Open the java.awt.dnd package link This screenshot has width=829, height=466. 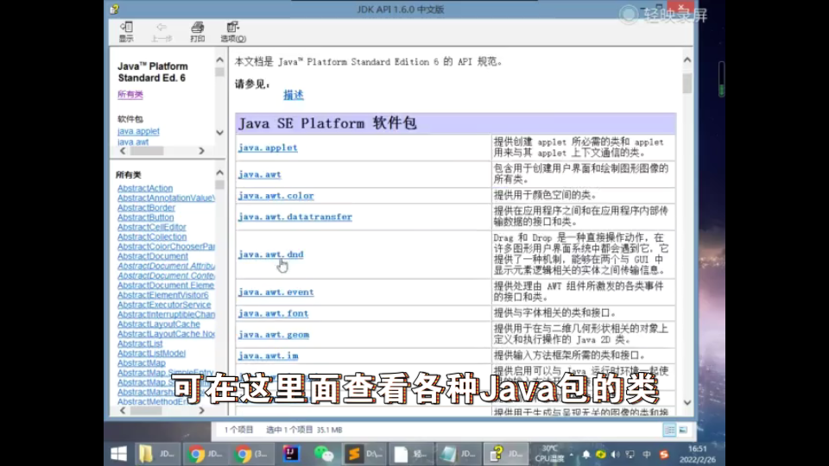point(270,255)
